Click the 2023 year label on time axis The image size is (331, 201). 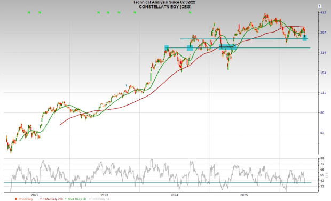[104, 195]
